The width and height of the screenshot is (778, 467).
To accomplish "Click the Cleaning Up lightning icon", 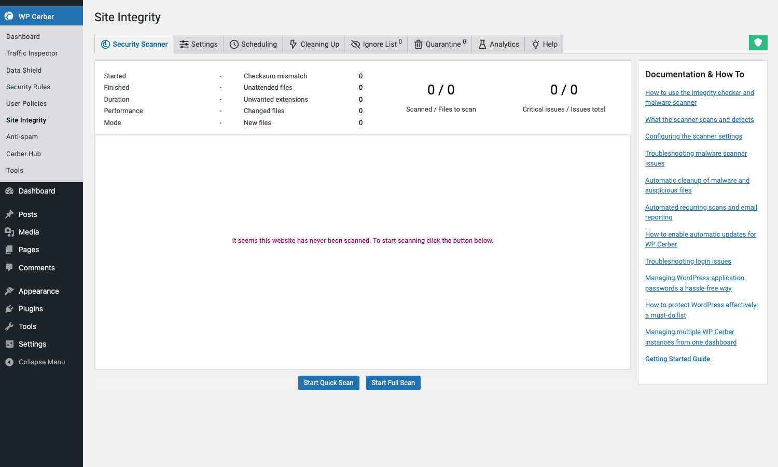I will pyautogui.click(x=293, y=44).
